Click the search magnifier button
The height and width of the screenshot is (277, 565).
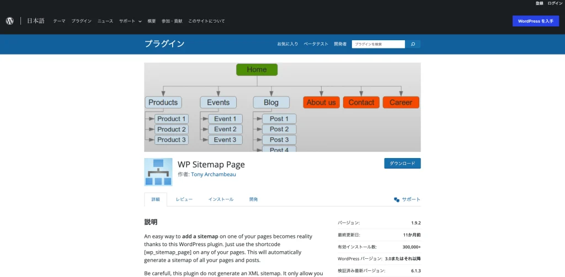[413, 44]
